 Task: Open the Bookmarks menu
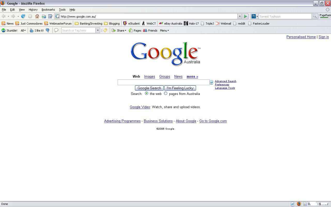click(48, 10)
